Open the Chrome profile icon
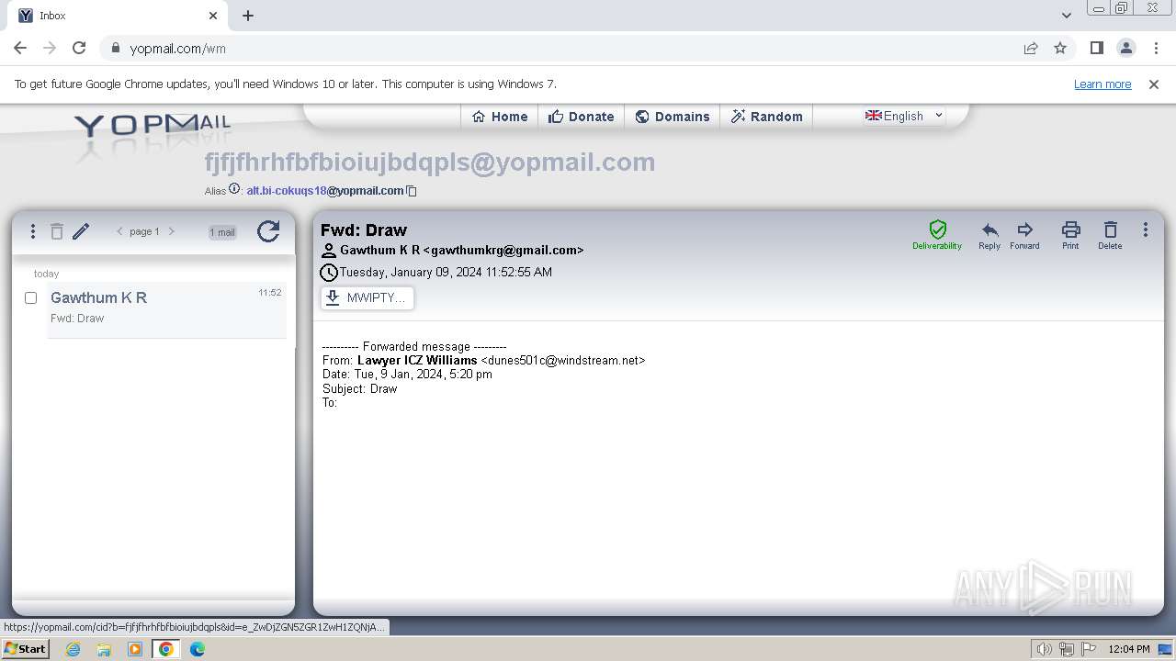The width and height of the screenshot is (1176, 661). point(1125,48)
